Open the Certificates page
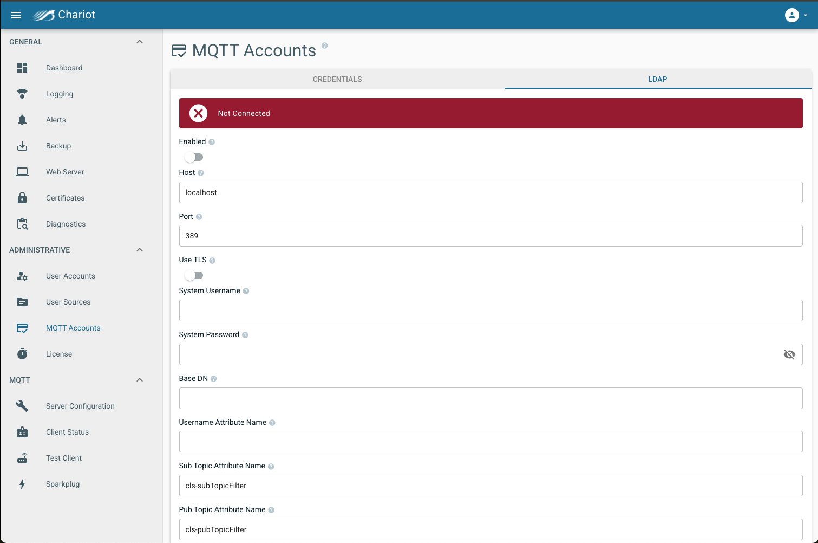Screen dimensions: 818x543 [66, 198]
